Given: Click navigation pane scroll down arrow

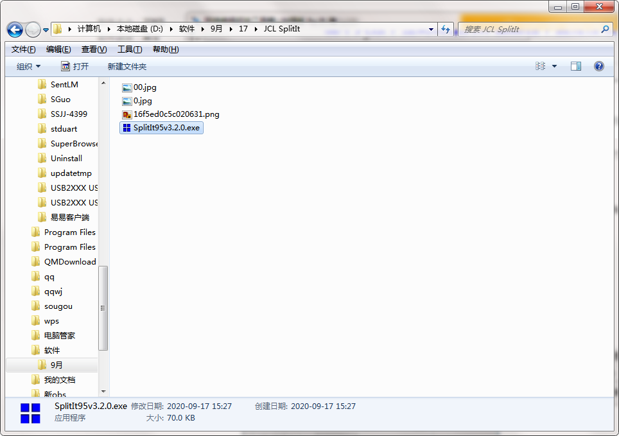Looking at the screenshot, I should click(103, 392).
